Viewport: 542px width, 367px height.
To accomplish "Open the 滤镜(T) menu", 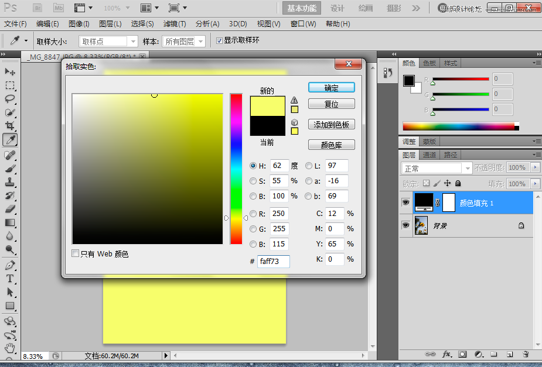I will coord(174,24).
